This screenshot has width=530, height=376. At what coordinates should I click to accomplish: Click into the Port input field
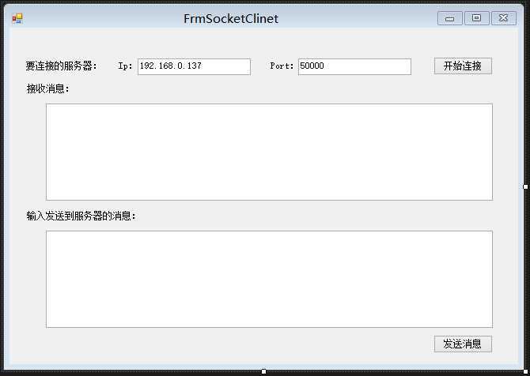click(x=354, y=66)
